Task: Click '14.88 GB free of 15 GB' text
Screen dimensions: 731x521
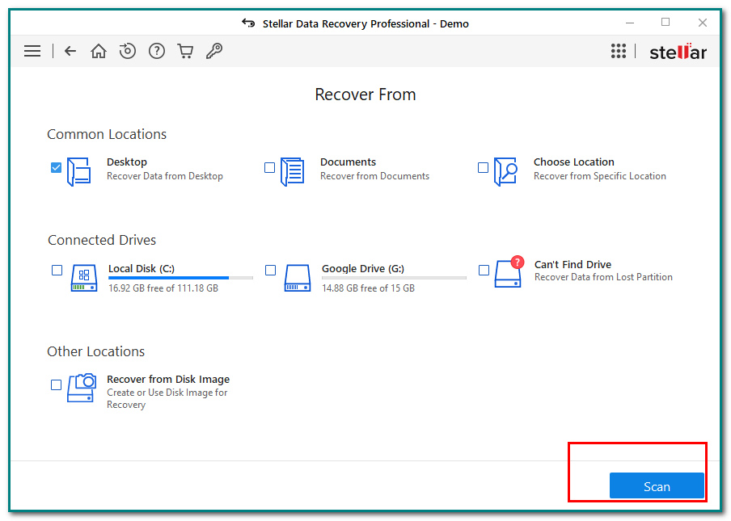Action: tap(368, 288)
